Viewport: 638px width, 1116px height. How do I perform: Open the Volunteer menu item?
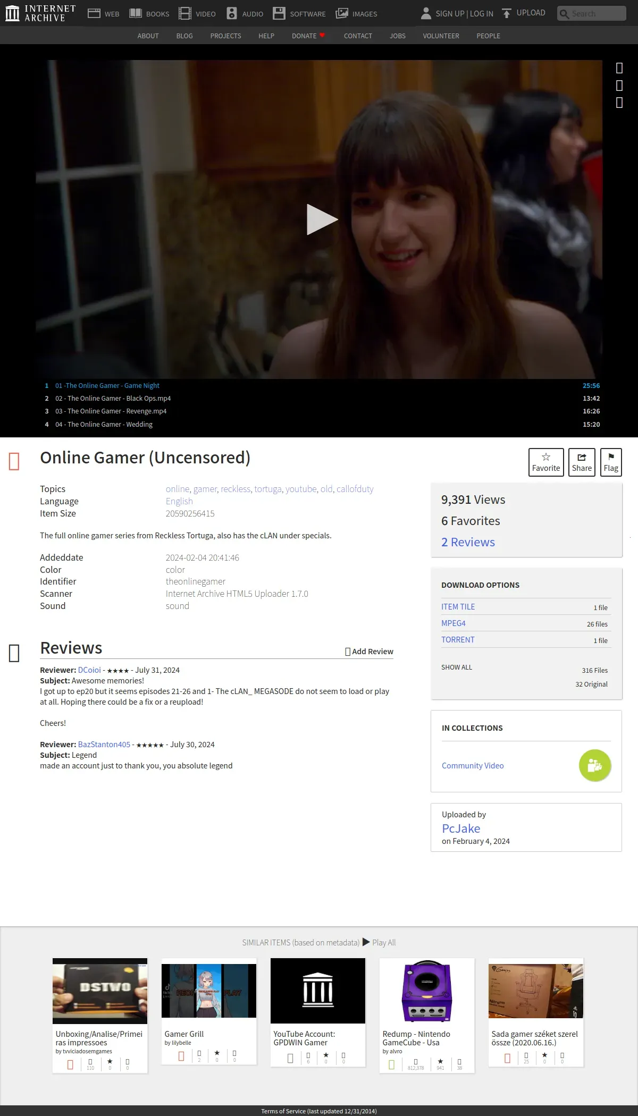click(x=441, y=36)
